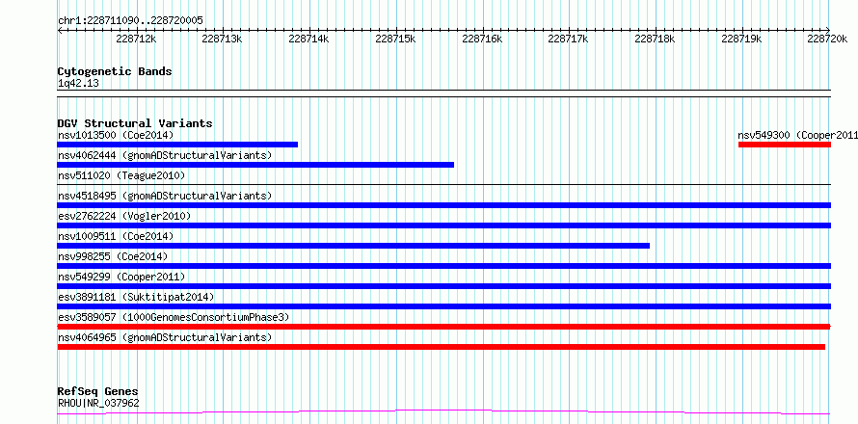Viewport: 858px width, 424px height.
Task: Open the DGV Structural Variants track title
Action: click(135, 123)
